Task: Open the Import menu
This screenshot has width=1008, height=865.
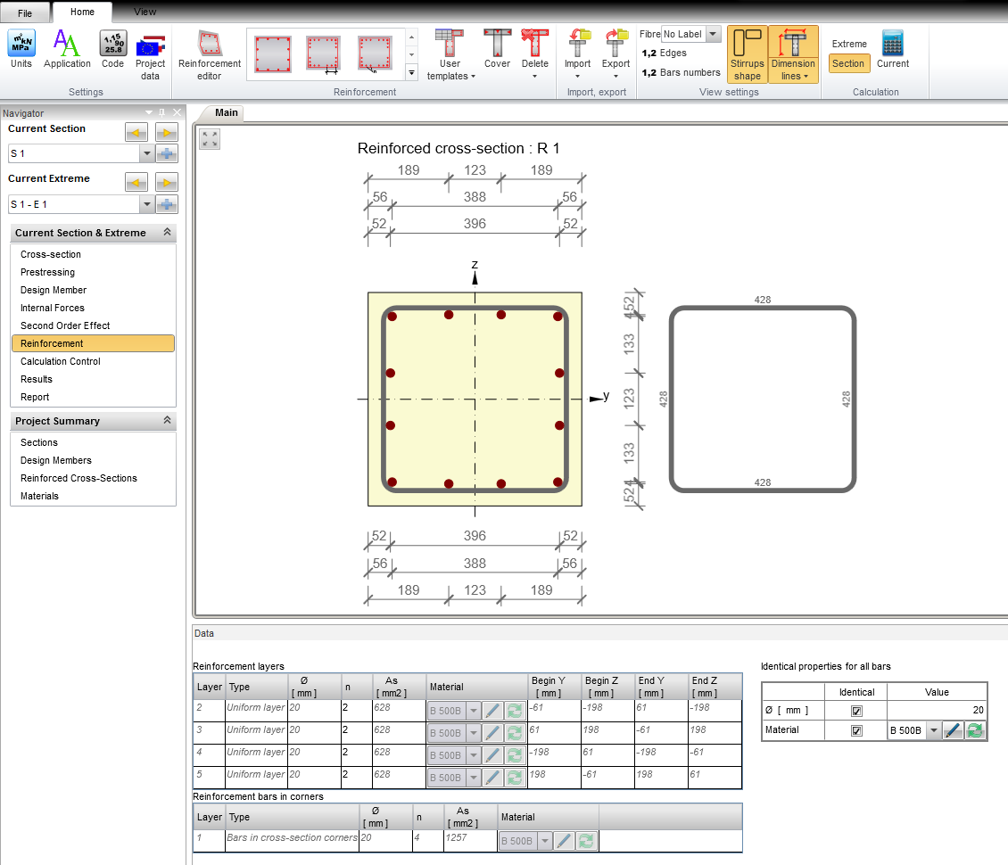Action: point(577,54)
